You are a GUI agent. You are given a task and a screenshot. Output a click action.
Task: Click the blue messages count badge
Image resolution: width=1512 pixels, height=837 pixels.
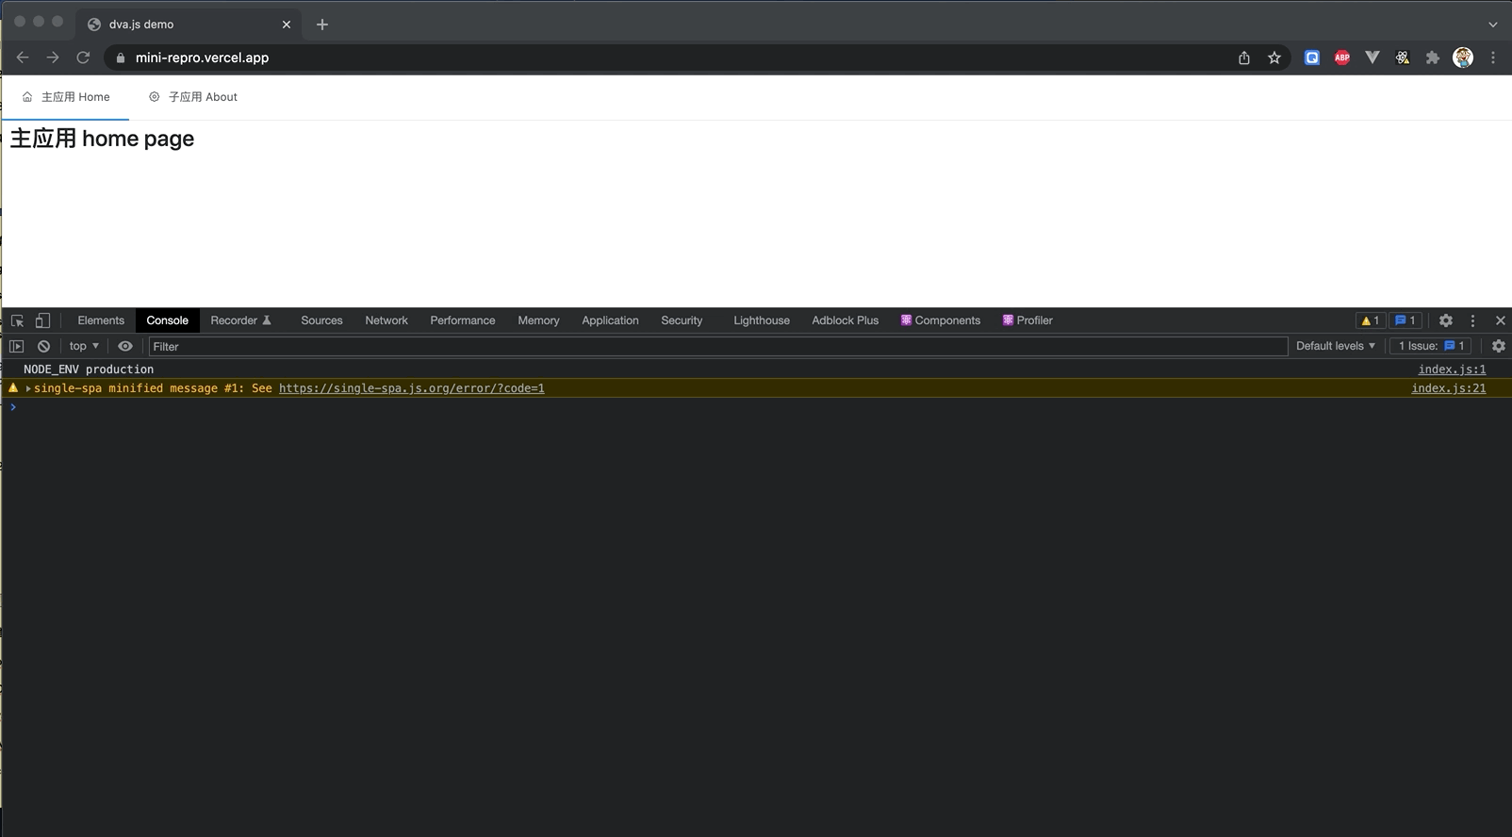[x=1405, y=320]
